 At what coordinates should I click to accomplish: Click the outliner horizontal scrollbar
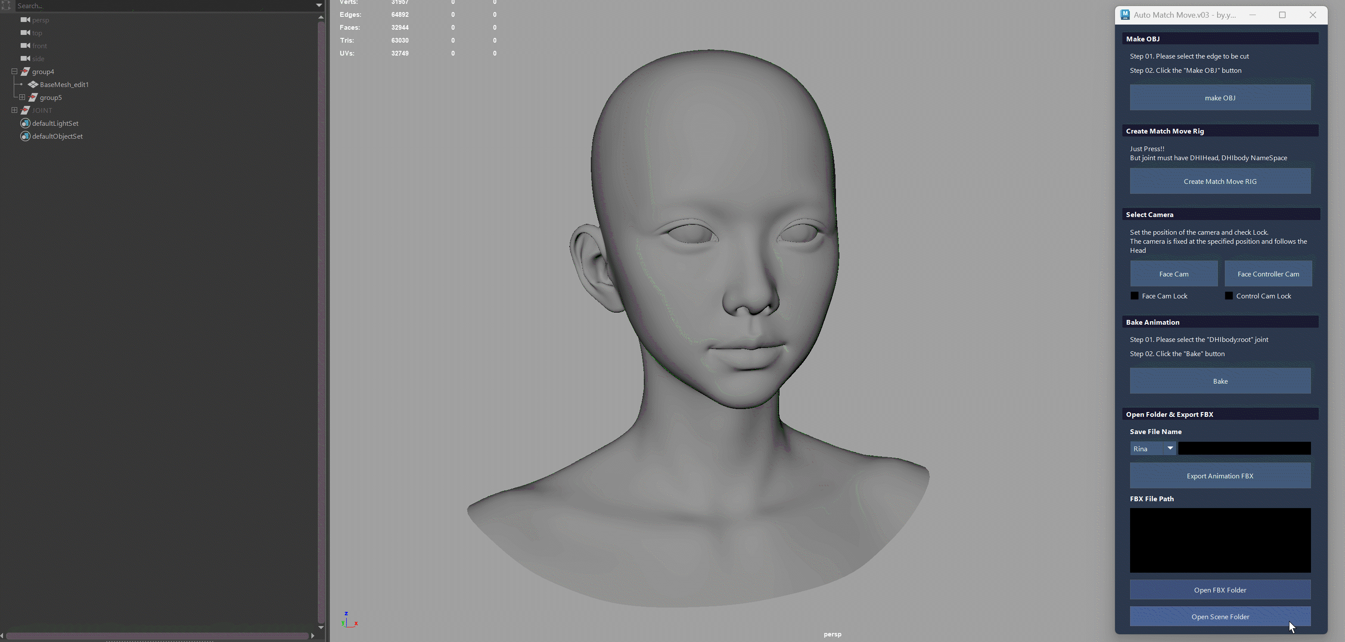tap(157, 635)
